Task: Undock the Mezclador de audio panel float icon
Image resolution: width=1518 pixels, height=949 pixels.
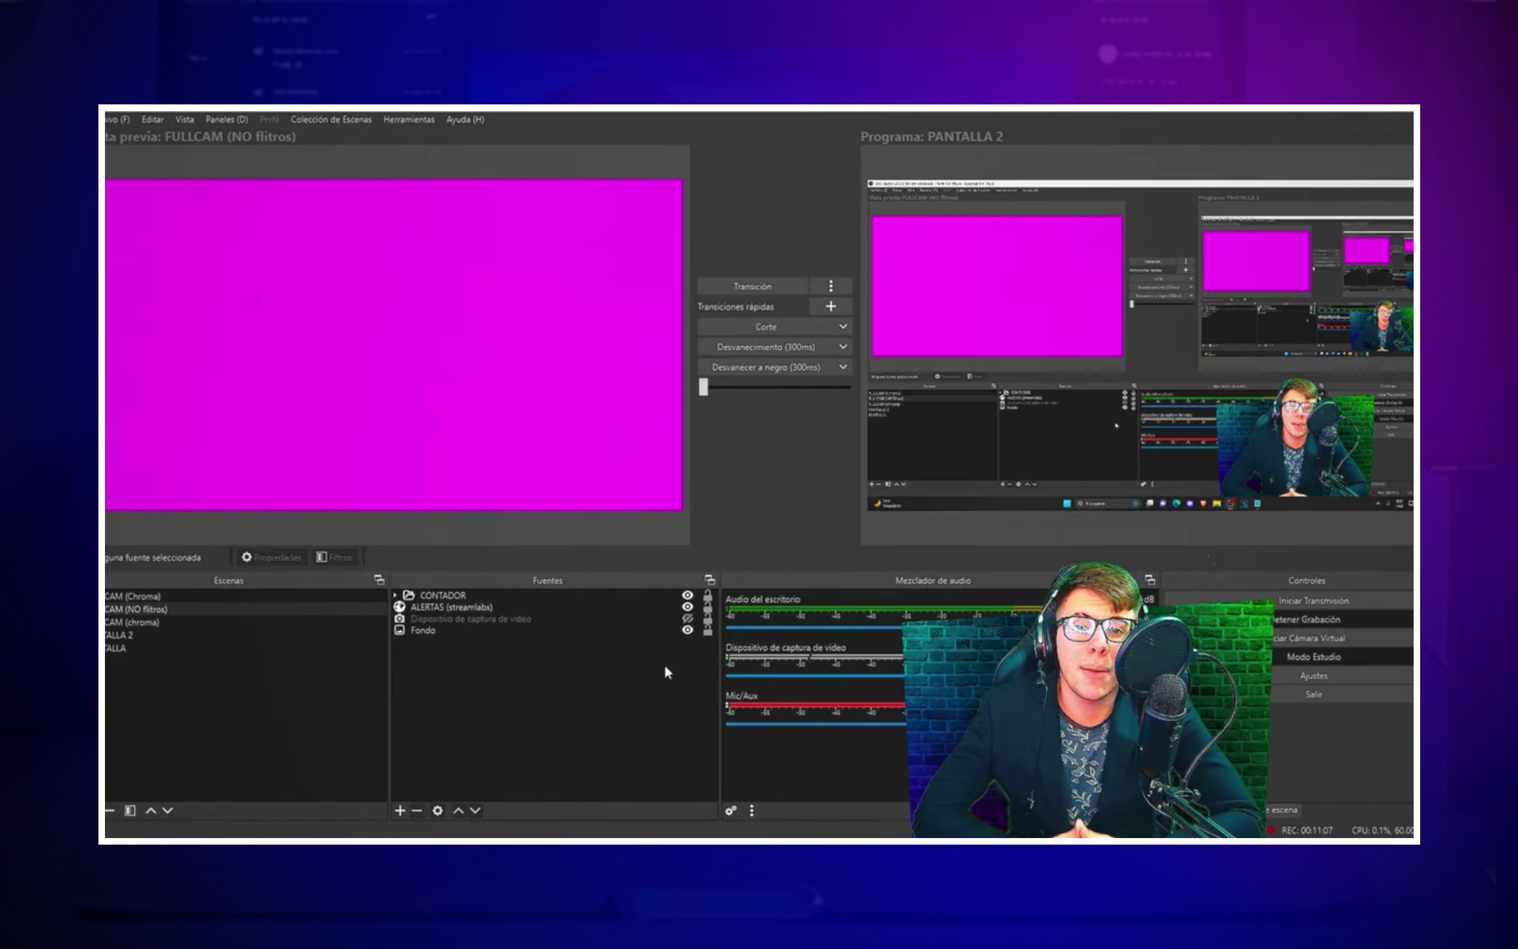Action: coord(1149,579)
